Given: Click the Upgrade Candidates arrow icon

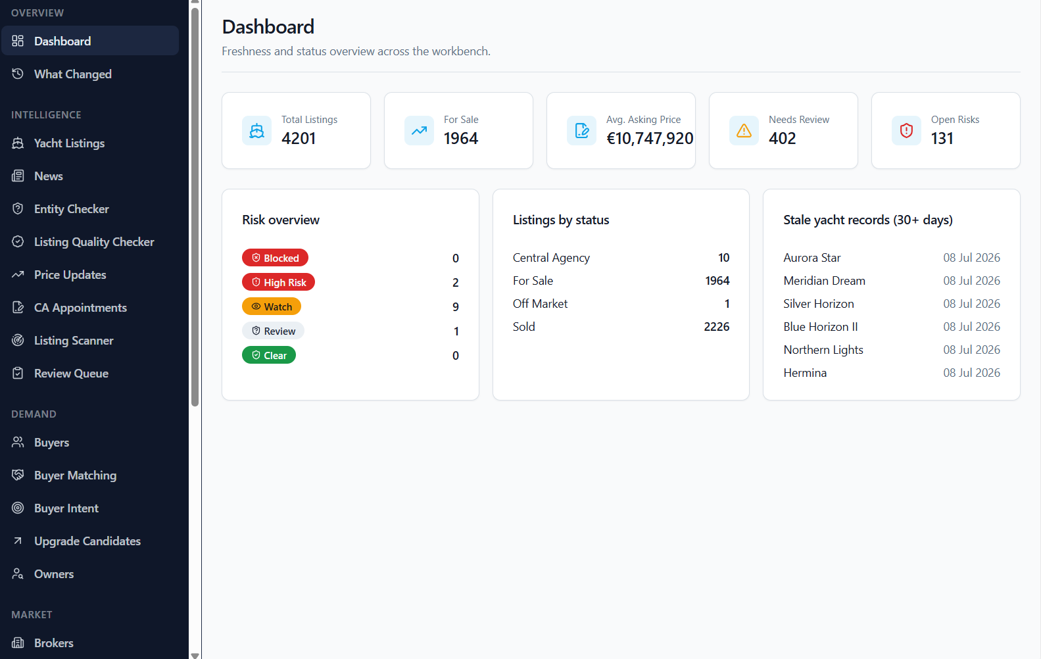Looking at the screenshot, I should [x=18, y=541].
